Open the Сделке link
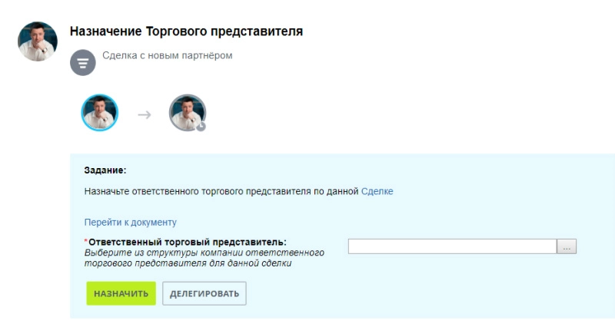 pyautogui.click(x=377, y=191)
